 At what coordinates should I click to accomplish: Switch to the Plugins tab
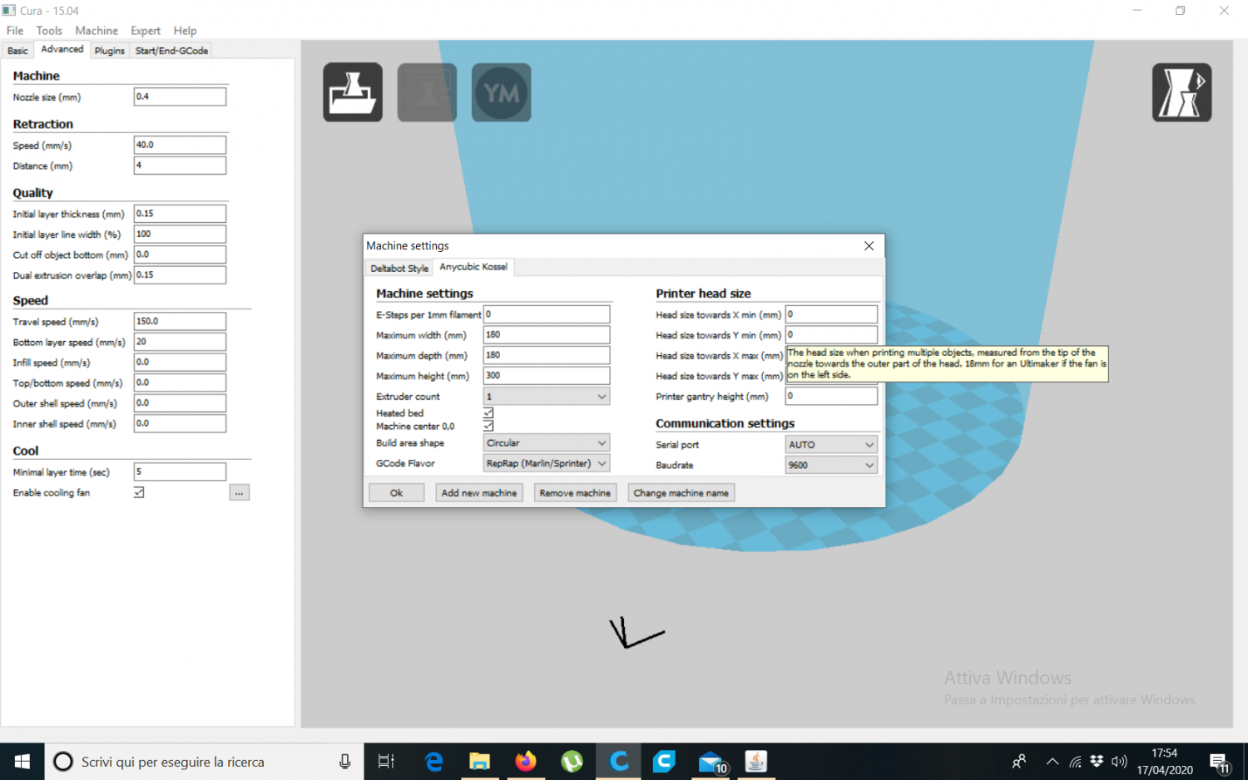tap(109, 51)
